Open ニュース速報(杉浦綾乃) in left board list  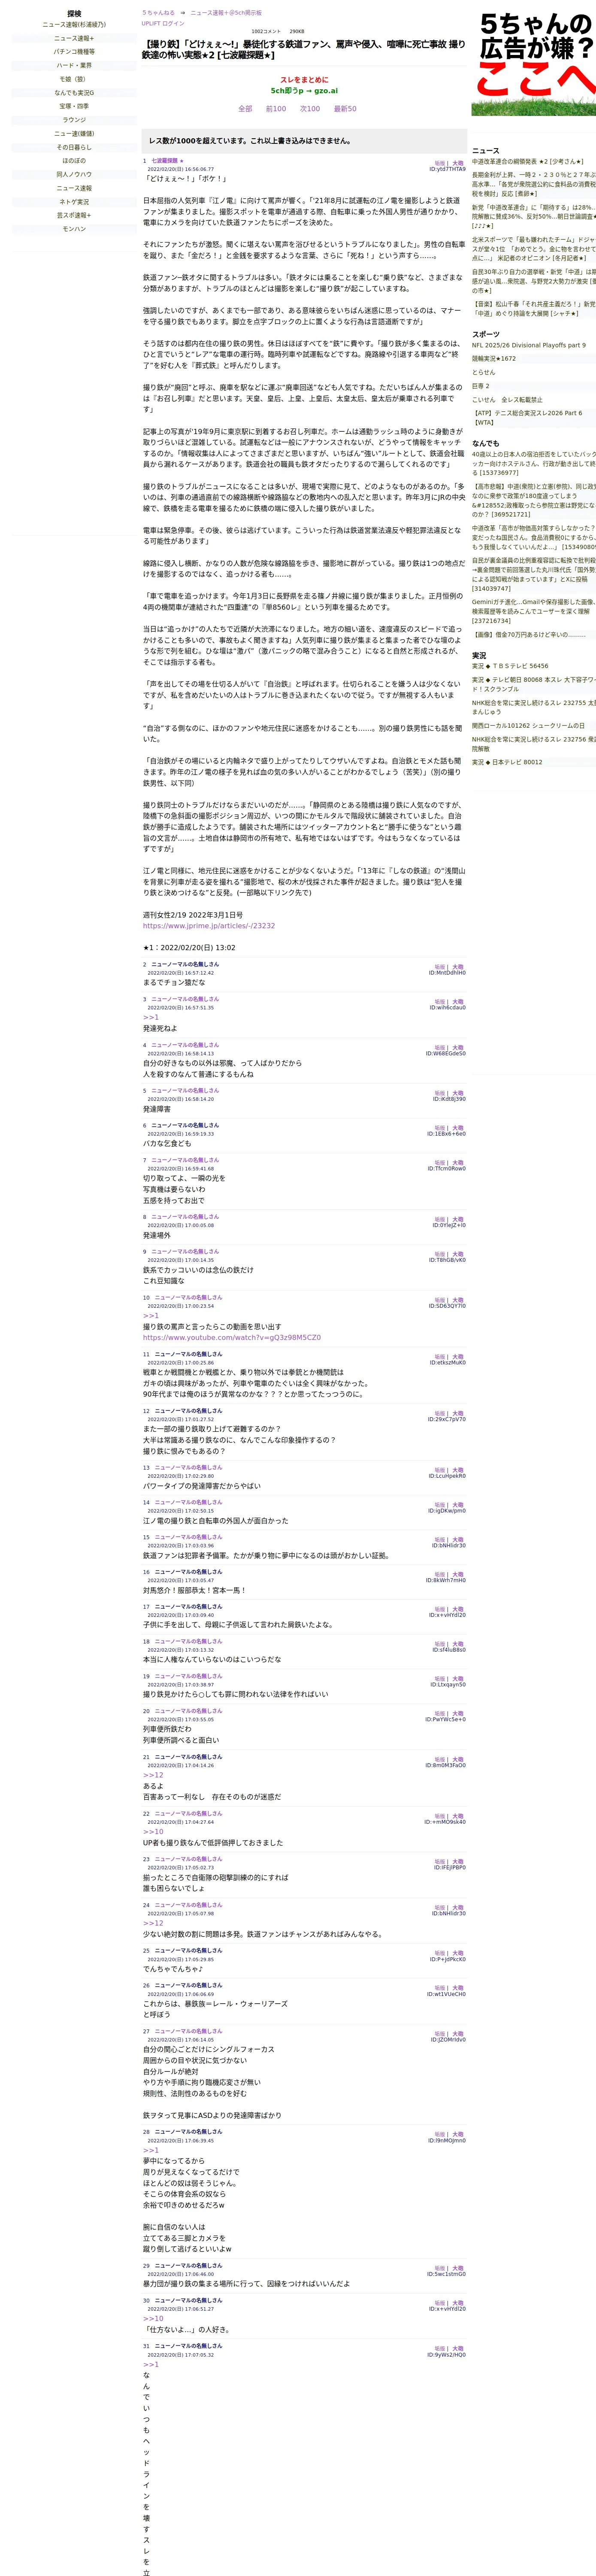pyautogui.click(x=74, y=25)
